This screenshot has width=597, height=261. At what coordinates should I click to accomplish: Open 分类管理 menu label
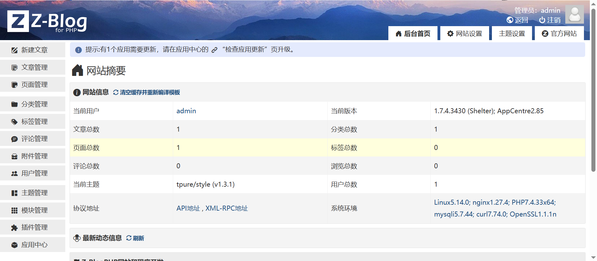tap(35, 104)
